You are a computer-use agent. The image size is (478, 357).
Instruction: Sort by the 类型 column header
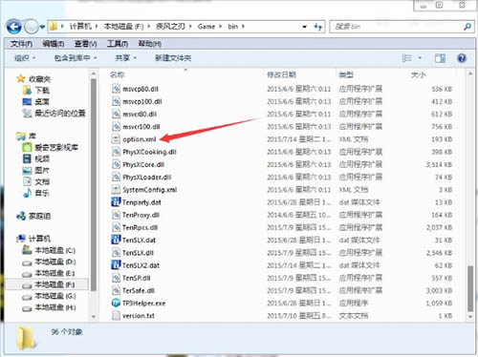tap(346, 74)
